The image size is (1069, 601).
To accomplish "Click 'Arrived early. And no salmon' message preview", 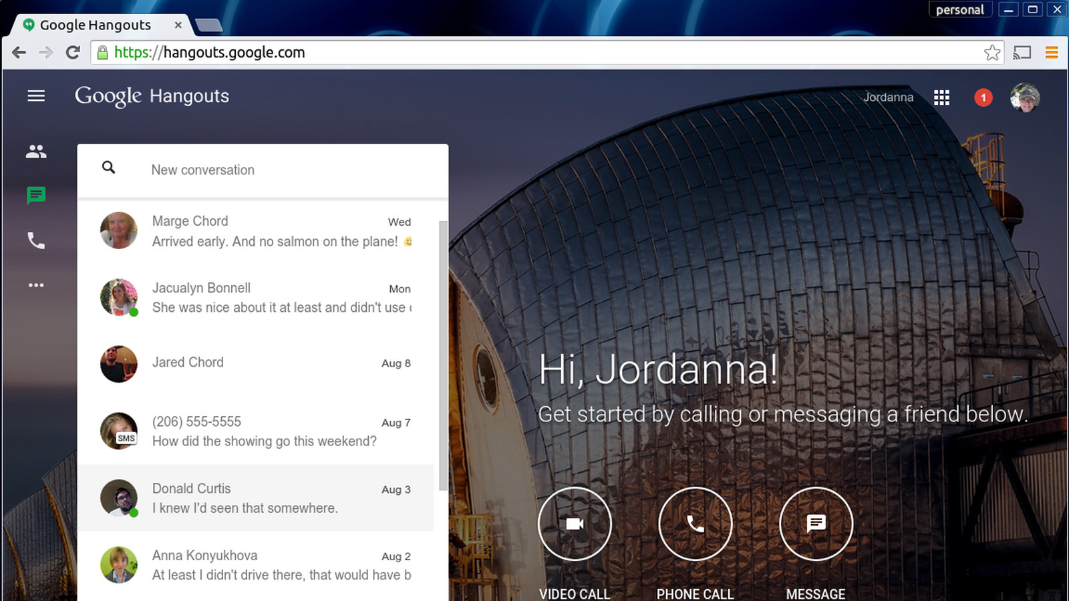I will point(281,242).
